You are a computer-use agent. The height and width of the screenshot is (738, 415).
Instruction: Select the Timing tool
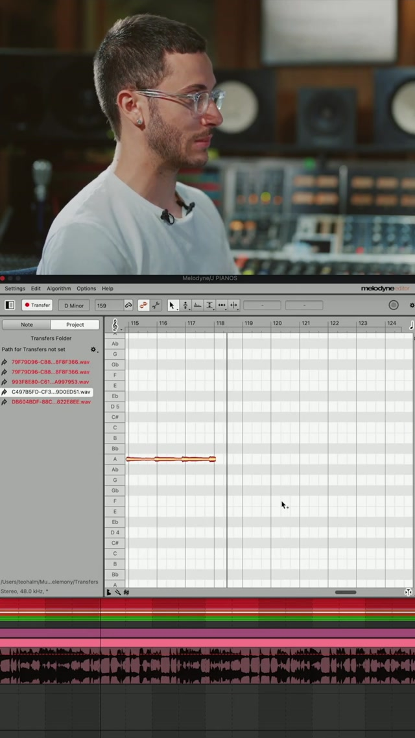pyautogui.click(x=222, y=305)
